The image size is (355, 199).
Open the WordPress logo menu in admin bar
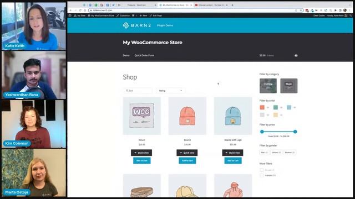[x=70, y=15]
